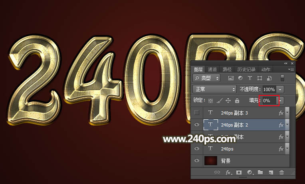
Task: Select layer name 240ps
Action: point(227,149)
